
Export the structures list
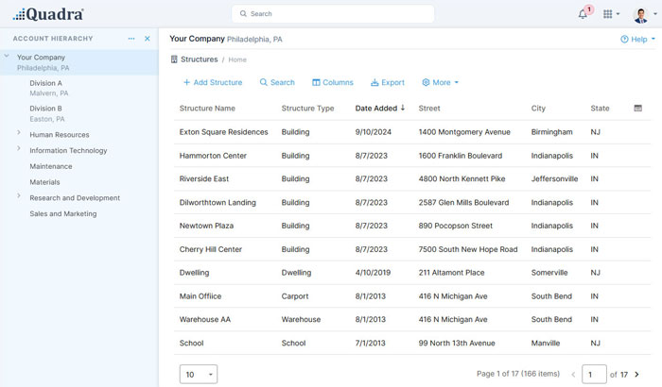pyautogui.click(x=388, y=82)
